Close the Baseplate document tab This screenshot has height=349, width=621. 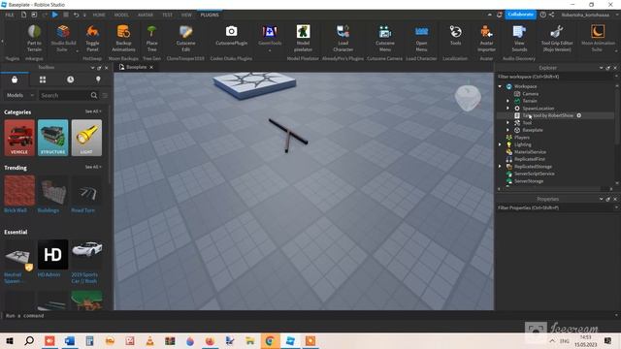(x=151, y=67)
